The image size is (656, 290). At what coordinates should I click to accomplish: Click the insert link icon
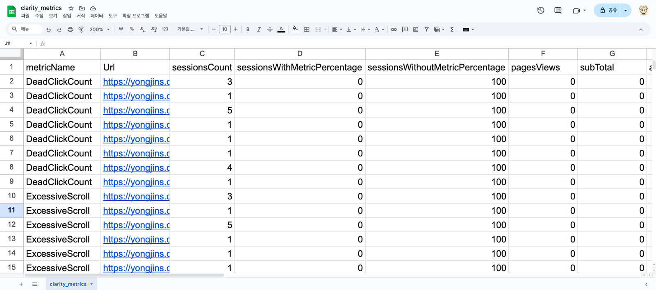[x=394, y=29]
